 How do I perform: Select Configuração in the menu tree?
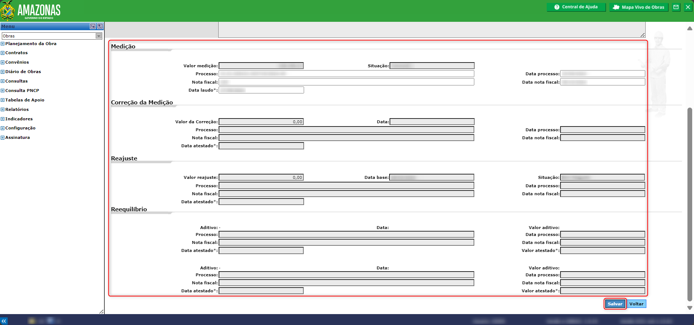coord(20,128)
